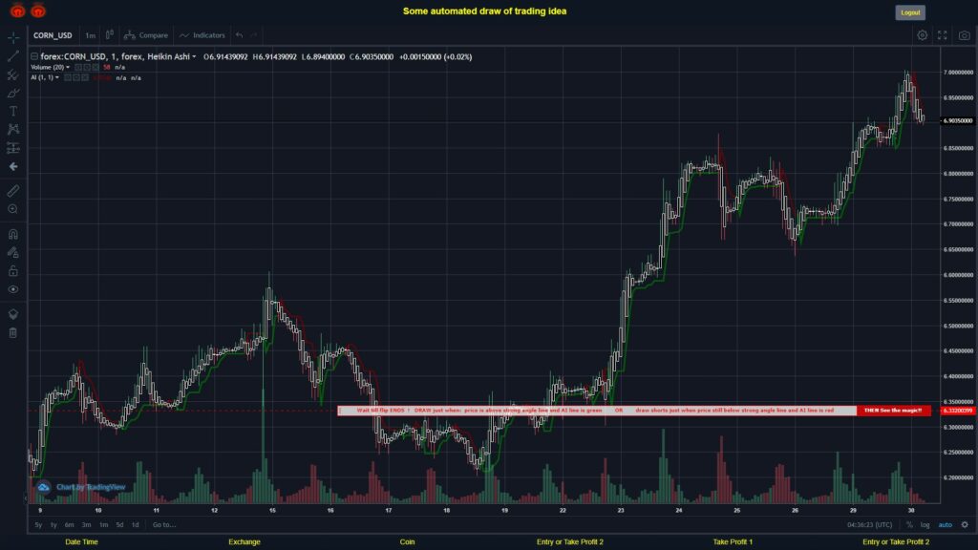Select the brush drawing tool

(13, 93)
